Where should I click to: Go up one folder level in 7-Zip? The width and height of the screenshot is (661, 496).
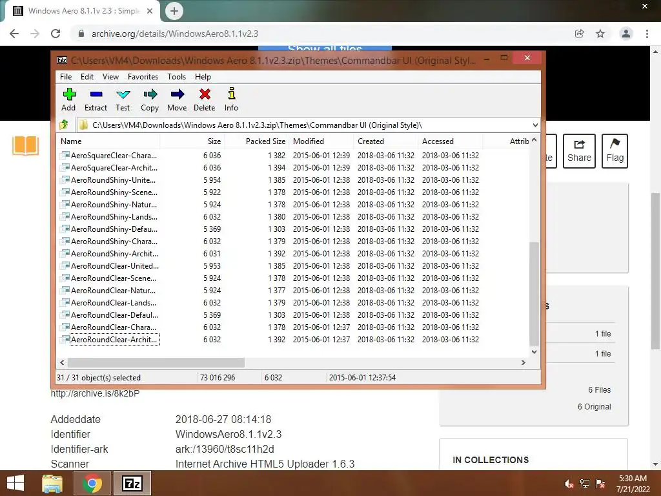point(64,125)
